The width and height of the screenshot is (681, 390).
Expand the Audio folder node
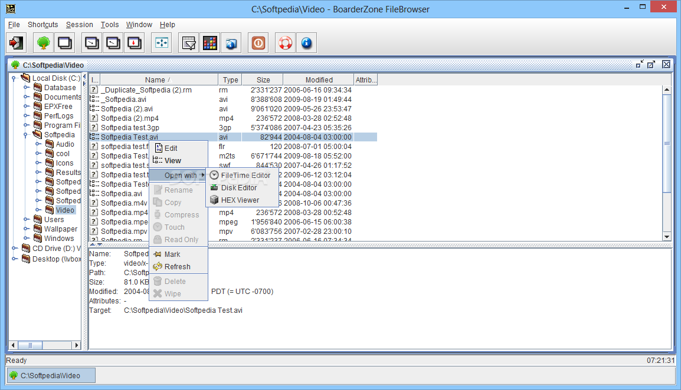pos(38,144)
